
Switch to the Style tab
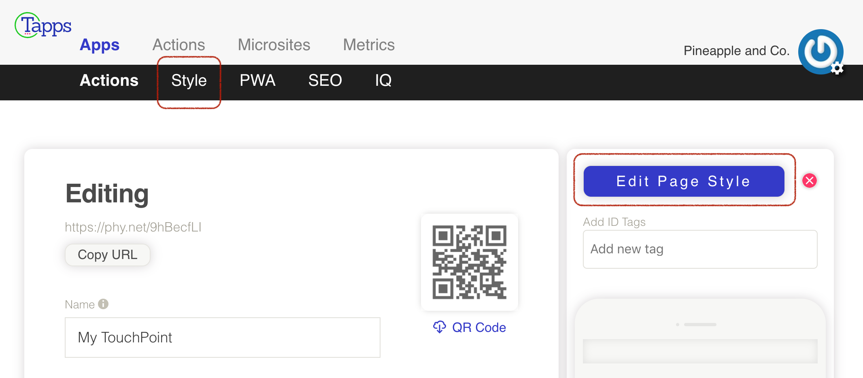189,81
